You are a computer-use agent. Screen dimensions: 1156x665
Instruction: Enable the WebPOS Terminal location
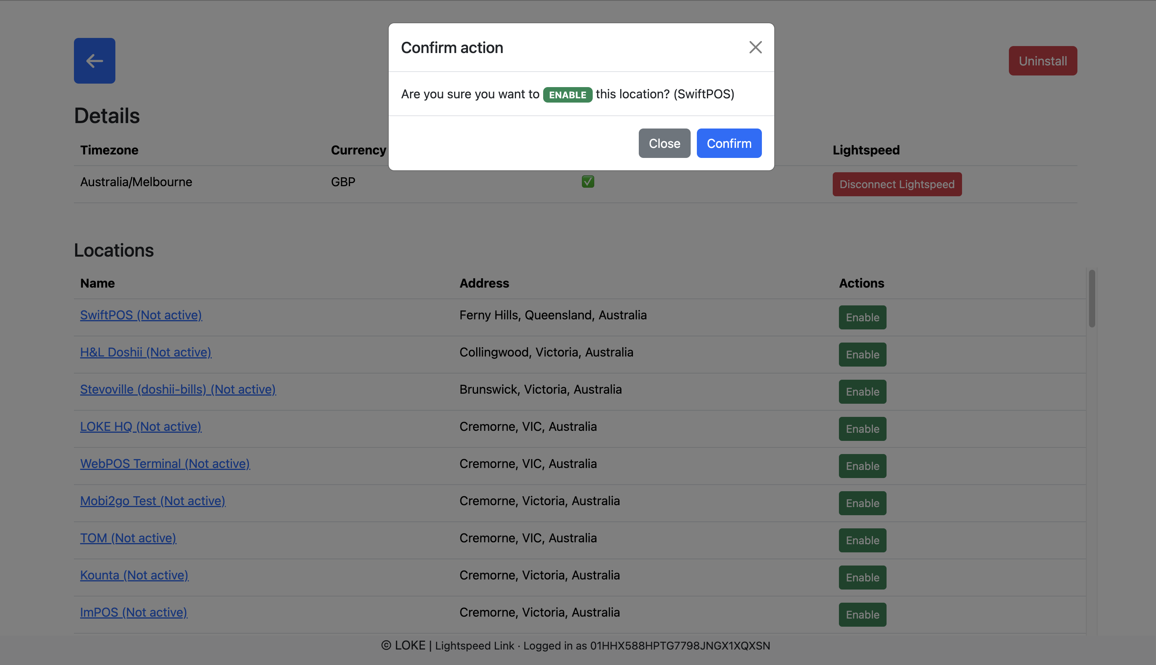click(x=862, y=466)
